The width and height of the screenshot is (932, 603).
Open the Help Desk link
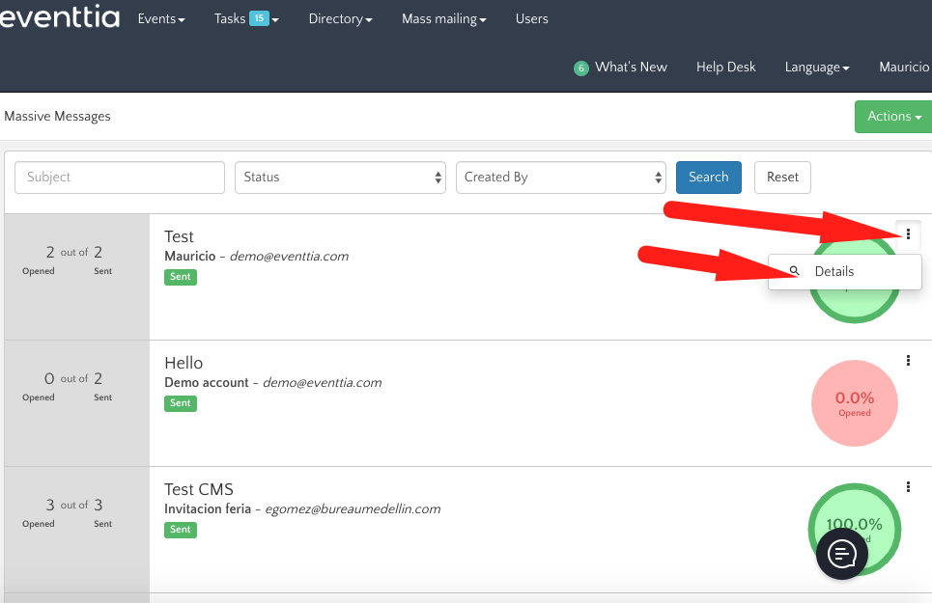coord(725,68)
